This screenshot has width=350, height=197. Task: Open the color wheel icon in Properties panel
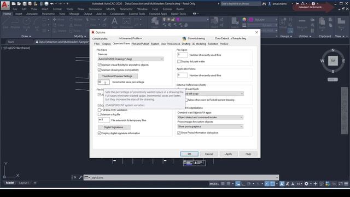pyautogui.click(x=244, y=20)
